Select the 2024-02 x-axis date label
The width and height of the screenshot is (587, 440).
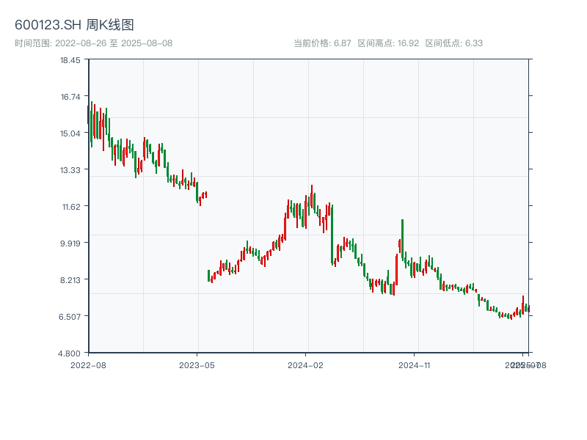click(306, 364)
